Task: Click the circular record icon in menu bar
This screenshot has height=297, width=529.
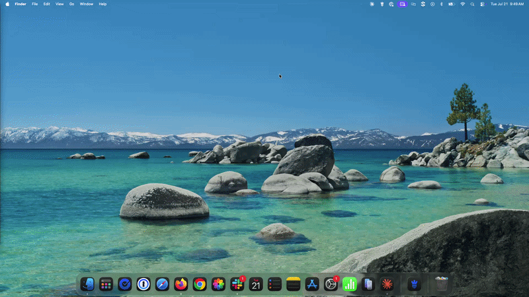Action: tap(432, 4)
